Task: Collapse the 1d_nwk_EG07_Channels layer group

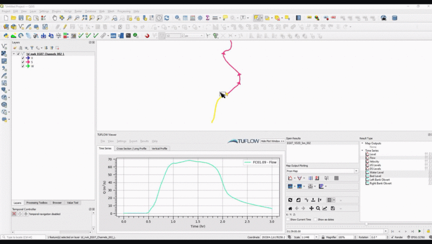Action: [x=14, y=54]
